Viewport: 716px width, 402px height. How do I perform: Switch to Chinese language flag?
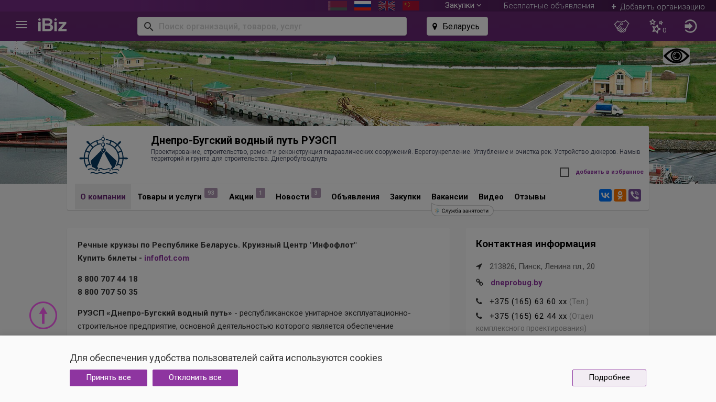[411, 5]
